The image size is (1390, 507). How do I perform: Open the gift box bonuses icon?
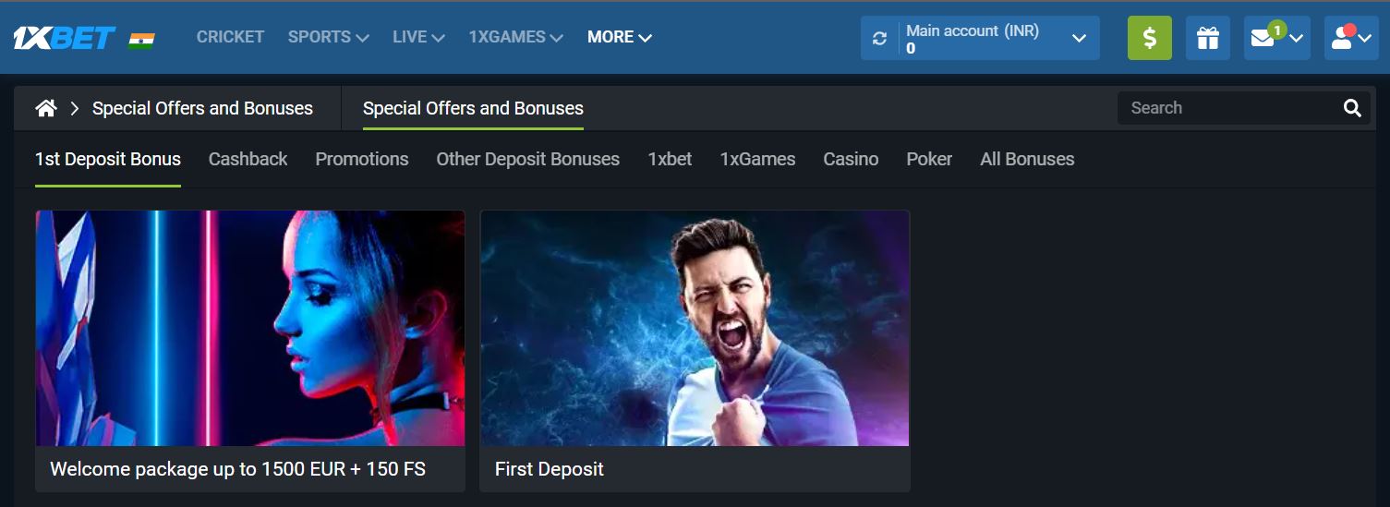(1208, 38)
